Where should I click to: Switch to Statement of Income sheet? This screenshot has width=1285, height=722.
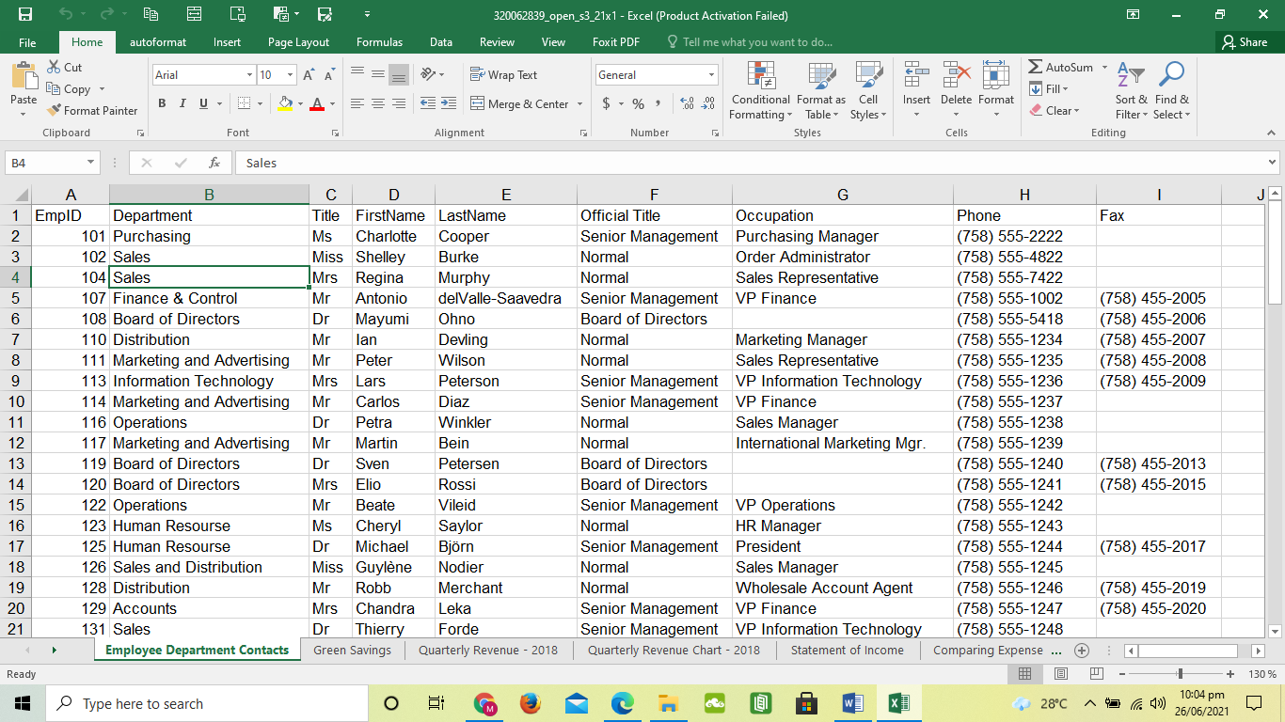pyautogui.click(x=847, y=651)
